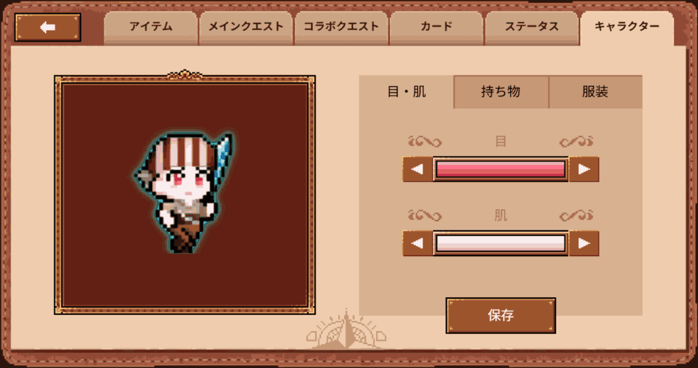Switch to the メインクエスト tab
The image size is (698, 368).
point(246,27)
